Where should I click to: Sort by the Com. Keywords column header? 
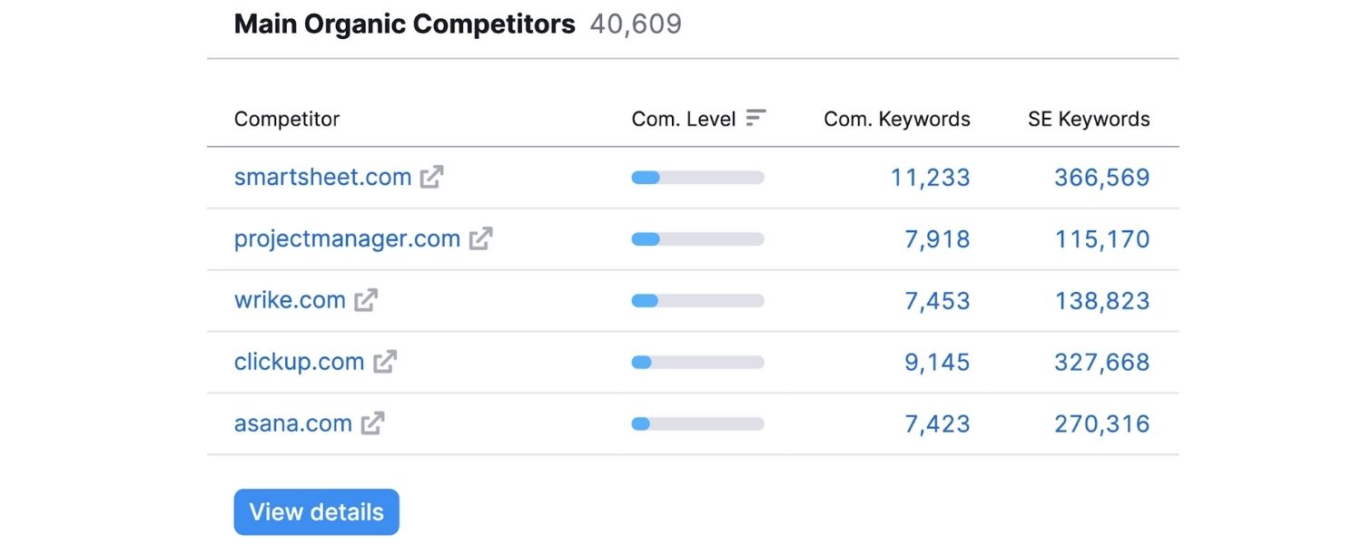point(896,118)
